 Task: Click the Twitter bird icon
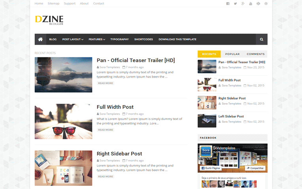pyautogui.click(x=235, y=4)
